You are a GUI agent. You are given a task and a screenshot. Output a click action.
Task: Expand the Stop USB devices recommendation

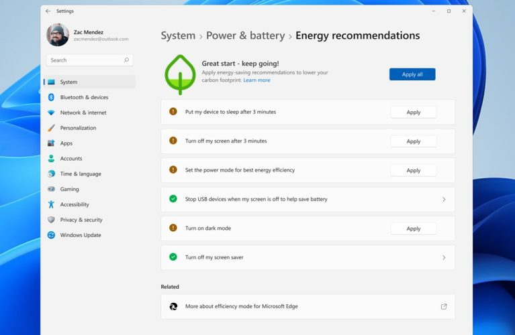click(x=444, y=200)
